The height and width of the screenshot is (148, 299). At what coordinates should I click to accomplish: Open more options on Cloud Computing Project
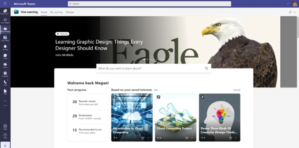point(192,138)
